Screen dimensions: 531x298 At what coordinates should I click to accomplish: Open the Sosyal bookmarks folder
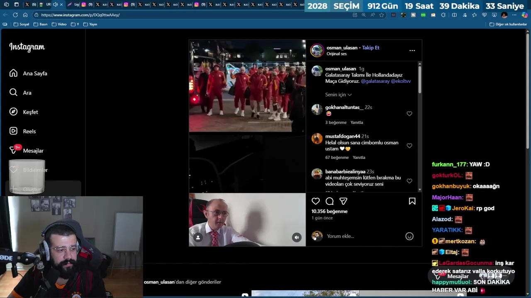[22, 24]
